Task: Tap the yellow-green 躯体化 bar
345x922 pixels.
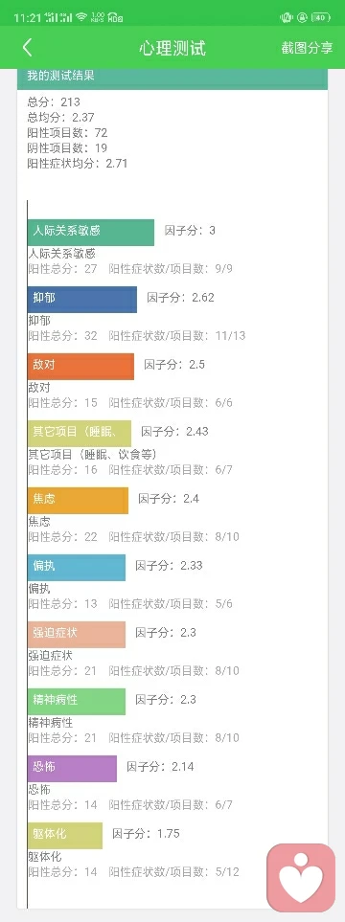Action: pyautogui.click(x=65, y=836)
